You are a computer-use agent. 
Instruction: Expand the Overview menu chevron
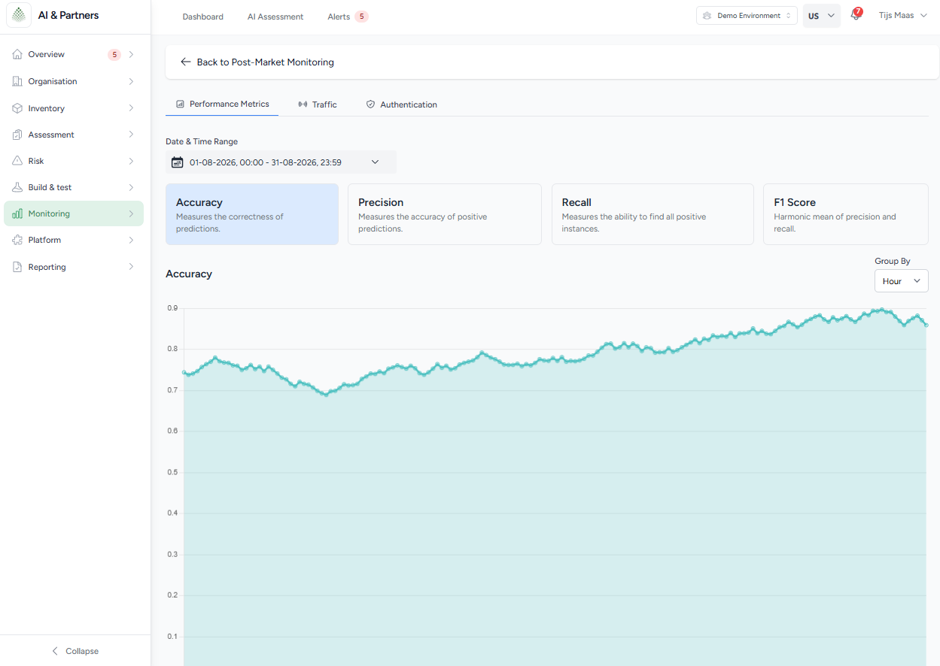click(131, 54)
